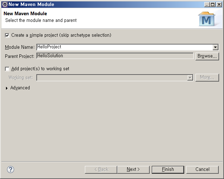Expand the Advanced section
The image size is (224, 179).
[7, 88]
